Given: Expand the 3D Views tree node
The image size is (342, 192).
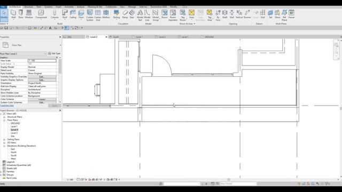Looking at the screenshot, I should 4,142.
